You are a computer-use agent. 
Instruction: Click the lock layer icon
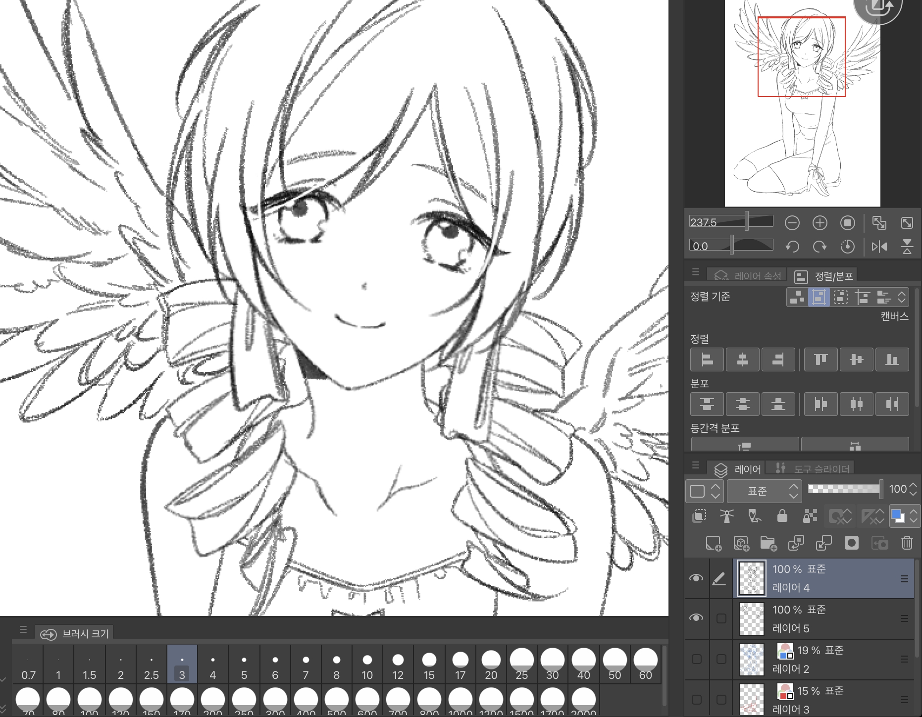[782, 516]
